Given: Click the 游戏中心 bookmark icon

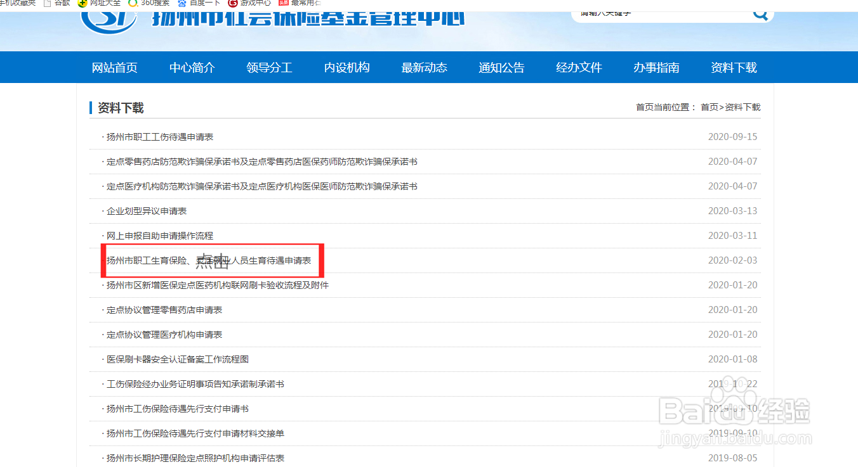Looking at the screenshot, I should click(234, 3).
